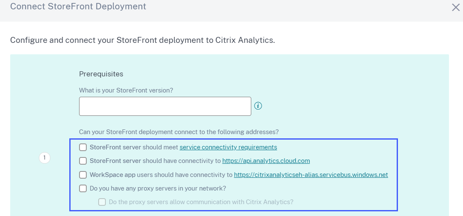Follow the citrixanalyticseh-alias.servicebus.windows.net link
Image resolution: width=463 pixels, height=216 pixels.
tap(311, 174)
